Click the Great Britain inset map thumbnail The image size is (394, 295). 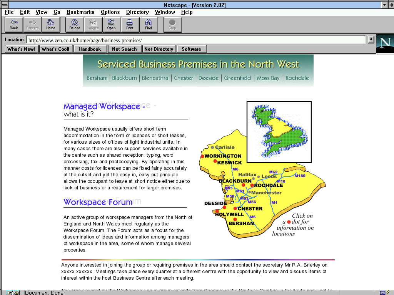point(279,132)
